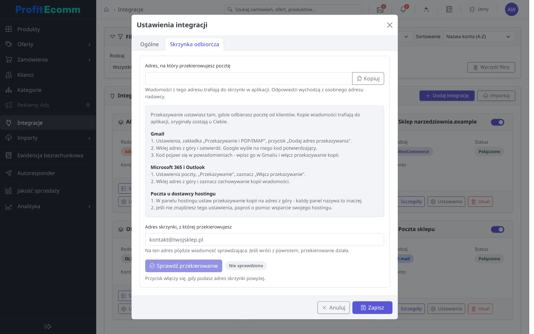
Task: Close the Ustawienia integracji dialog
Action: [390, 25]
